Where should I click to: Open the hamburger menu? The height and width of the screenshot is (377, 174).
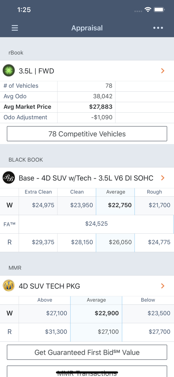15,28
